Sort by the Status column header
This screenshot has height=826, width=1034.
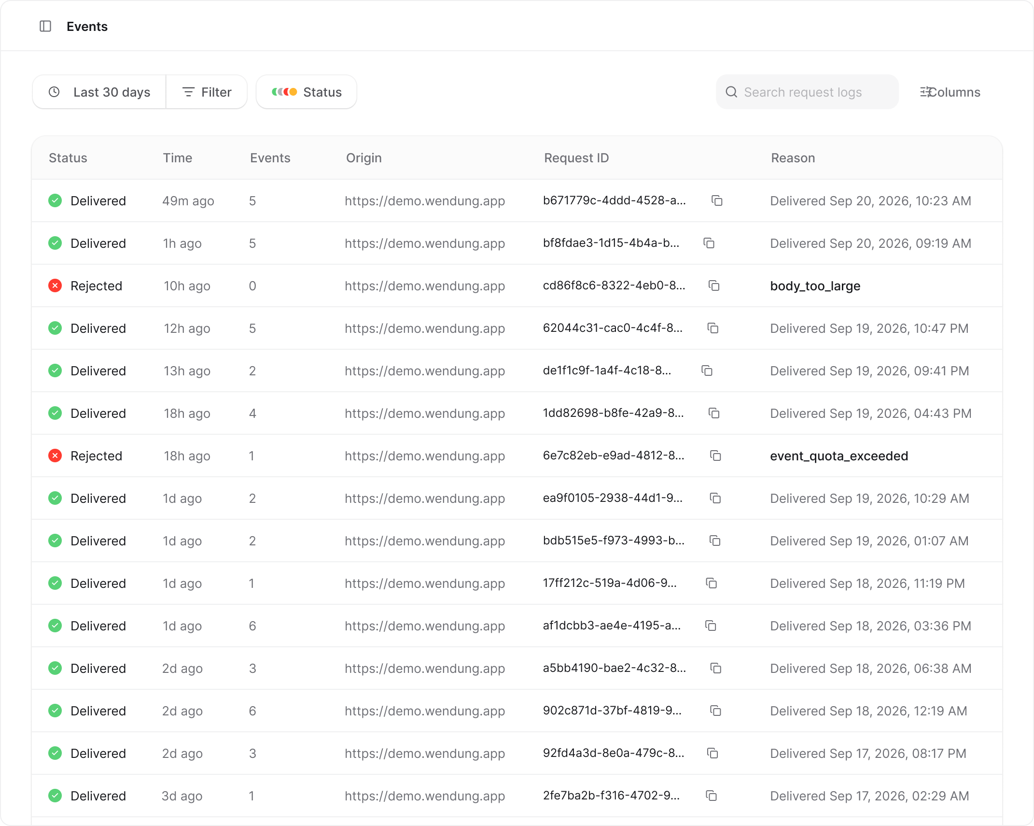[68, 158]
